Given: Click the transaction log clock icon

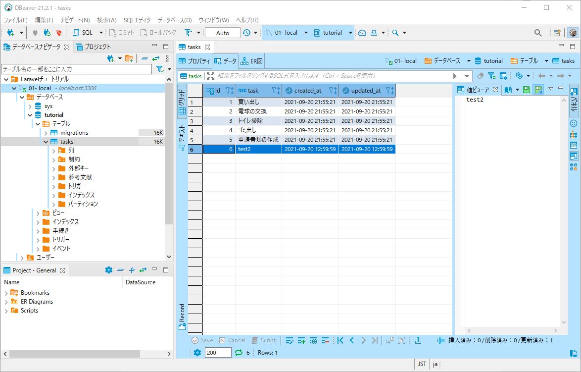Looking at the screenshot, I should 246,33.
